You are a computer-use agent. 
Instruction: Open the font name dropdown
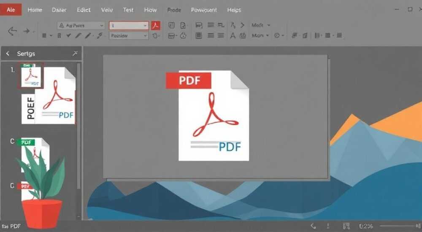point(81,26)
